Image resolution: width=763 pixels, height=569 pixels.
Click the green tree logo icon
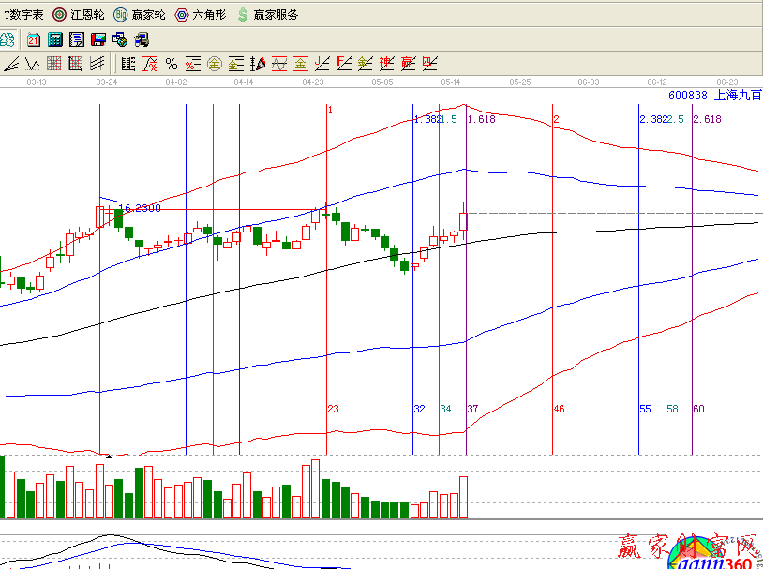(x=7, y=39)
